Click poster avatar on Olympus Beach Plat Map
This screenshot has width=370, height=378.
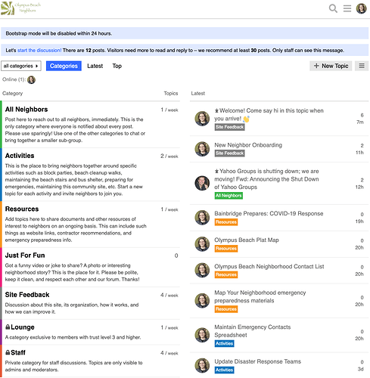tap(202, 244)
